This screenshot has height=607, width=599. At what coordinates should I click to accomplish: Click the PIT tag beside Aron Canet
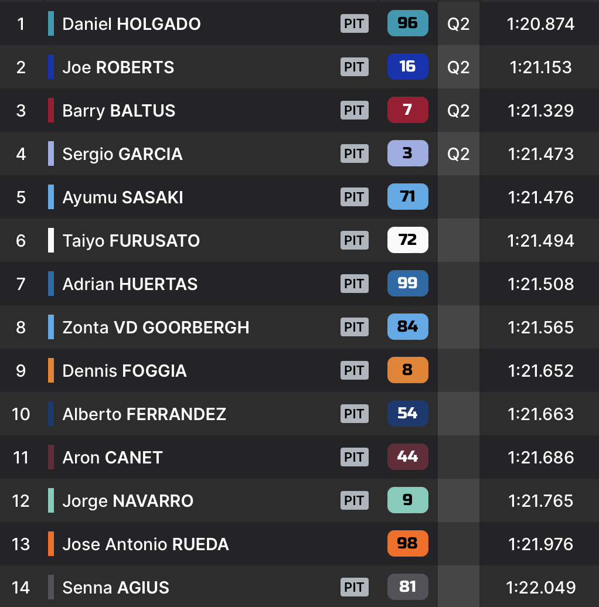click(x=354, y=457)
